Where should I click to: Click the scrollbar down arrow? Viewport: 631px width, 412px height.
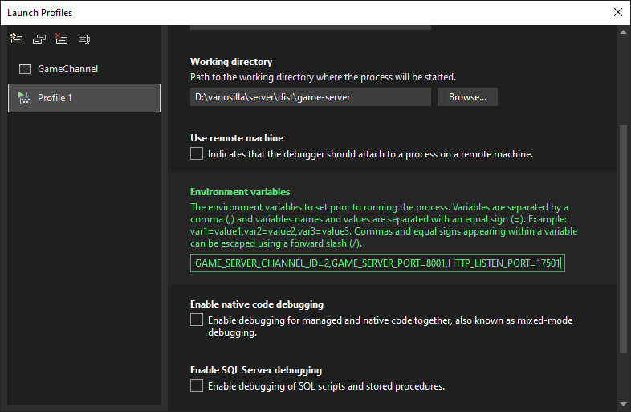[x=623, y=404]
